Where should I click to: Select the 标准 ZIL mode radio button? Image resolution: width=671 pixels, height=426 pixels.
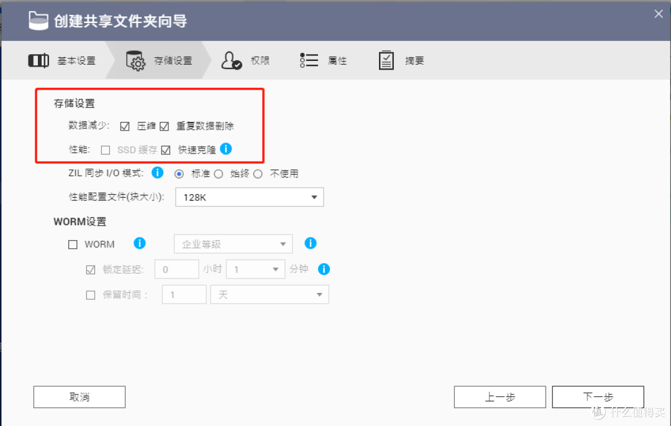click(180, 174)
